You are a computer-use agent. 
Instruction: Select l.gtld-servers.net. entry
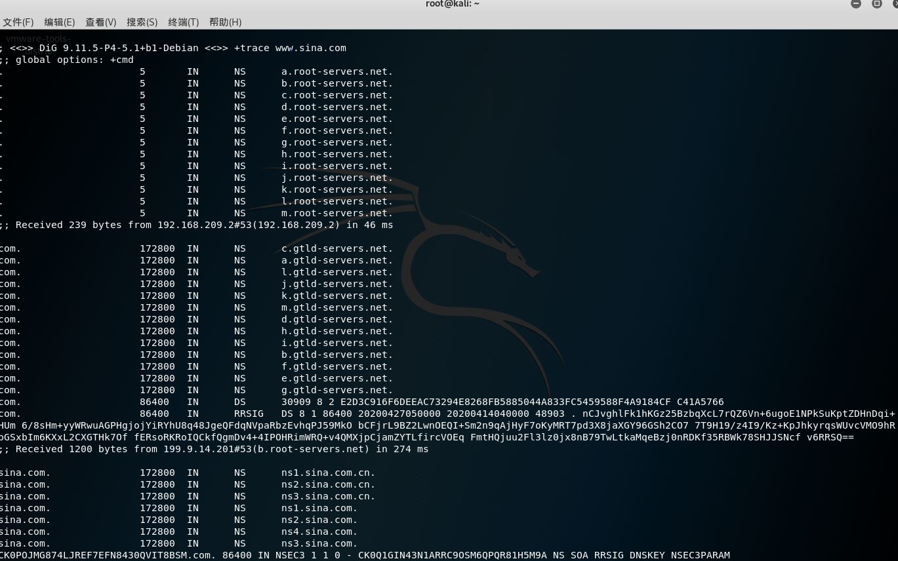click(337, 272)
